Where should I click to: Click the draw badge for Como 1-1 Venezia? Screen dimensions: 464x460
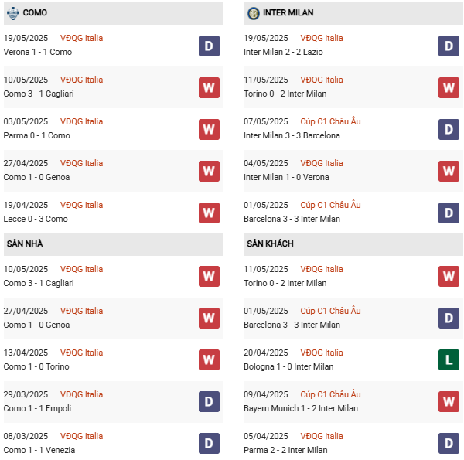[x=209, y=444]
